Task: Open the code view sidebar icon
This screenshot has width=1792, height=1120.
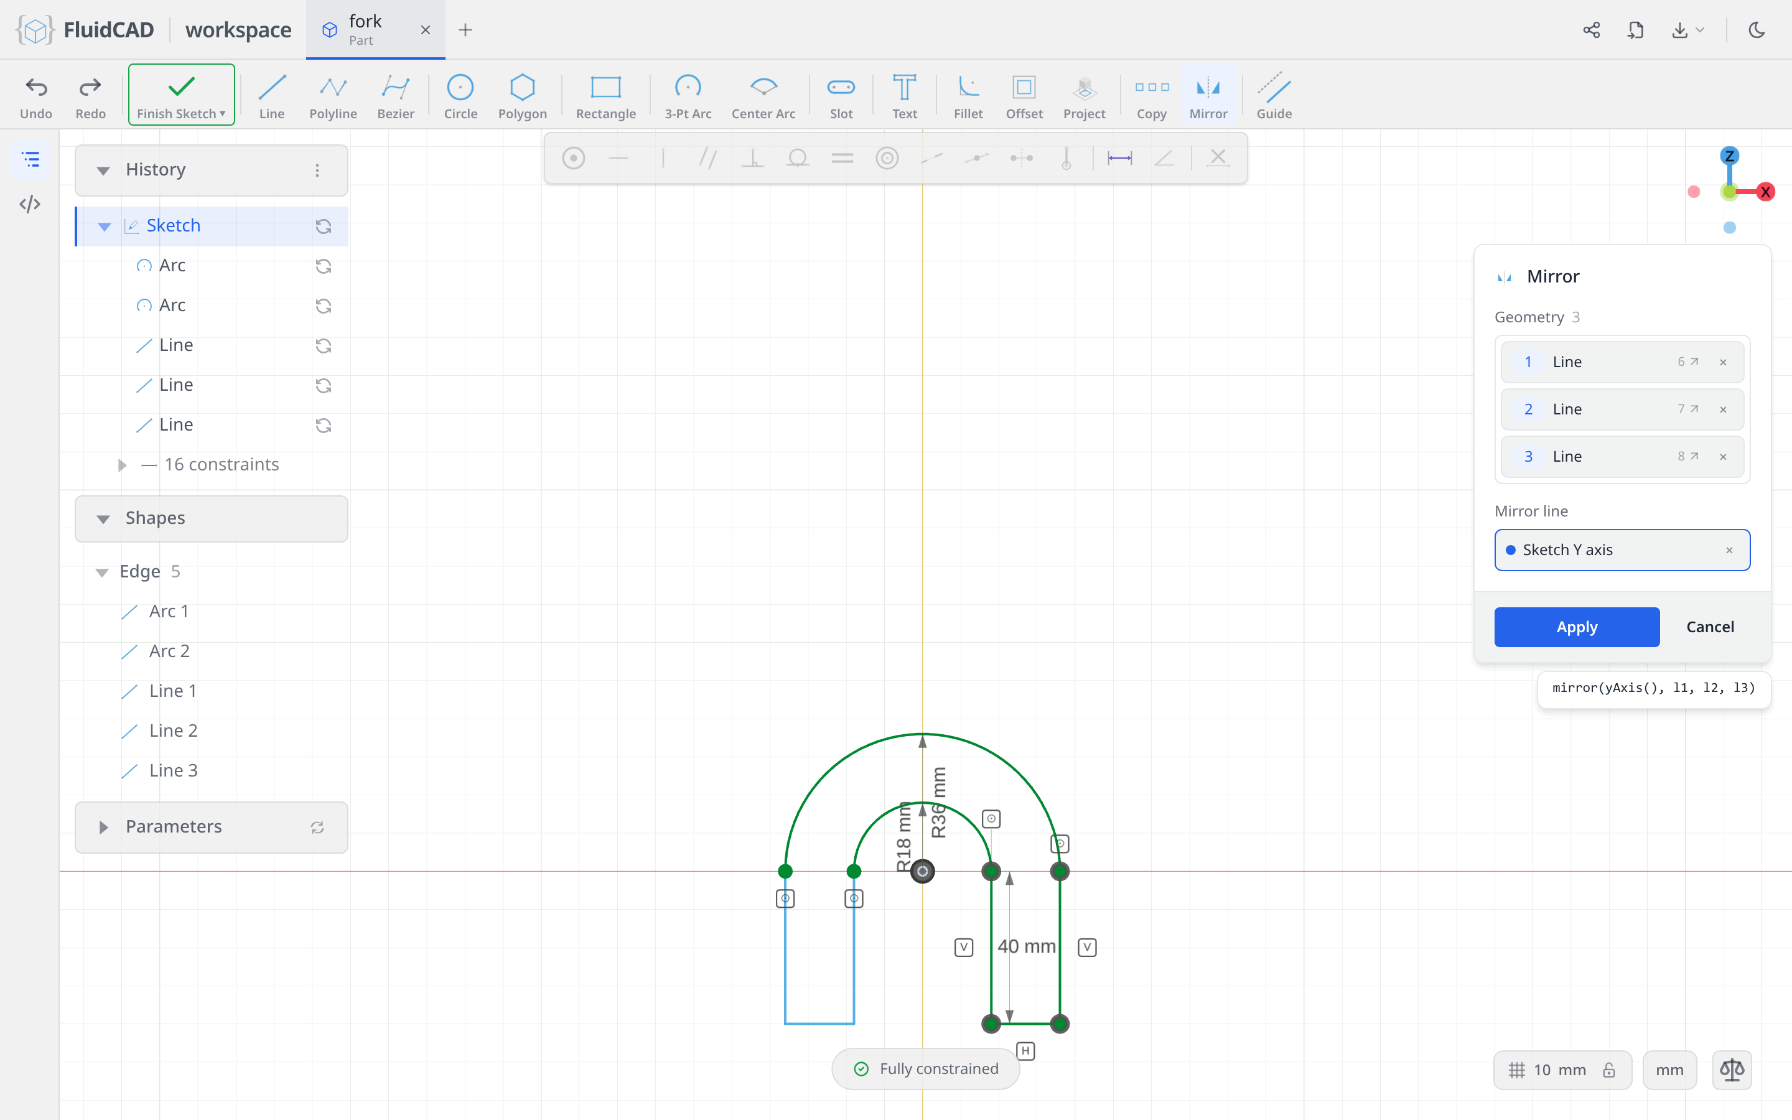Action: coord(30,203)
